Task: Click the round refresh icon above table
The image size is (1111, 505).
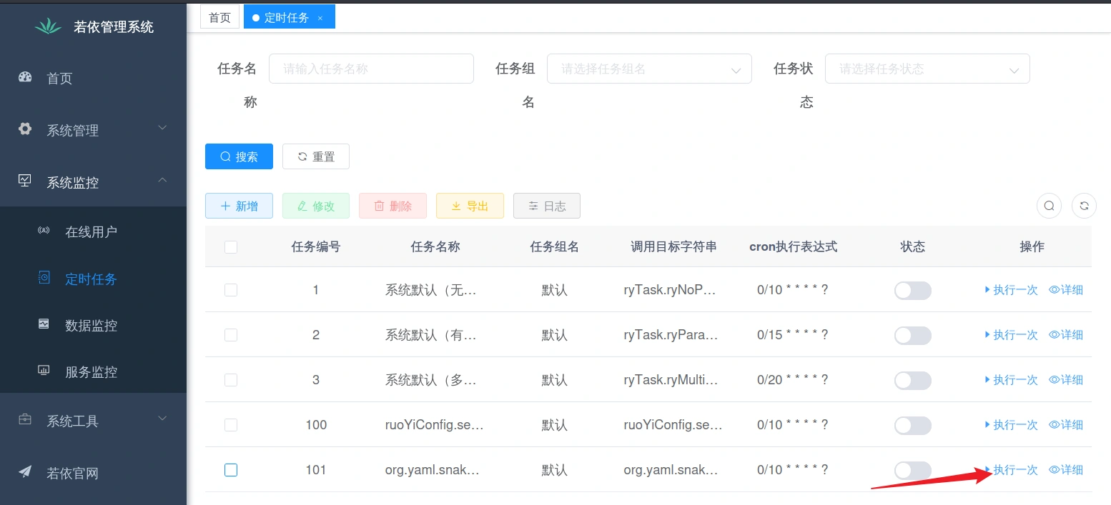Action: pyautogui.click(x=1084, y=206)
